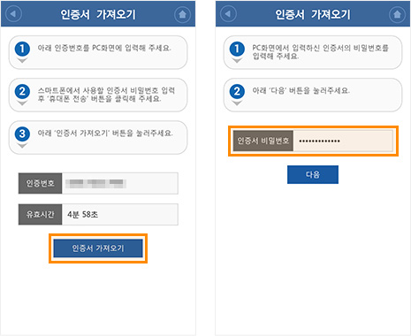Click step 3 badge on left screen
Viewport: 411px width, 336px height.
(x=22, y=134)
